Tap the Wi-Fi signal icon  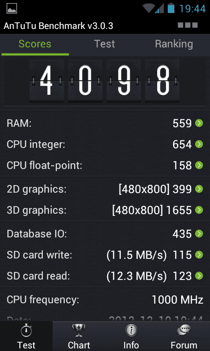tap(149, 8)
